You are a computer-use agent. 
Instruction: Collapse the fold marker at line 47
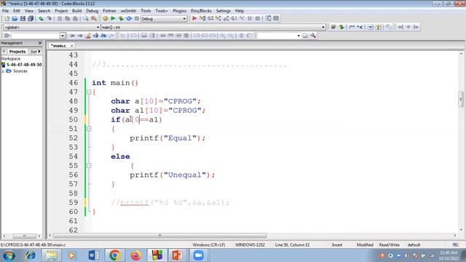89,92
